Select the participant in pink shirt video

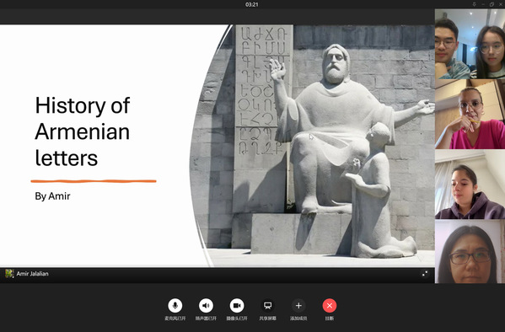[470, 115]
